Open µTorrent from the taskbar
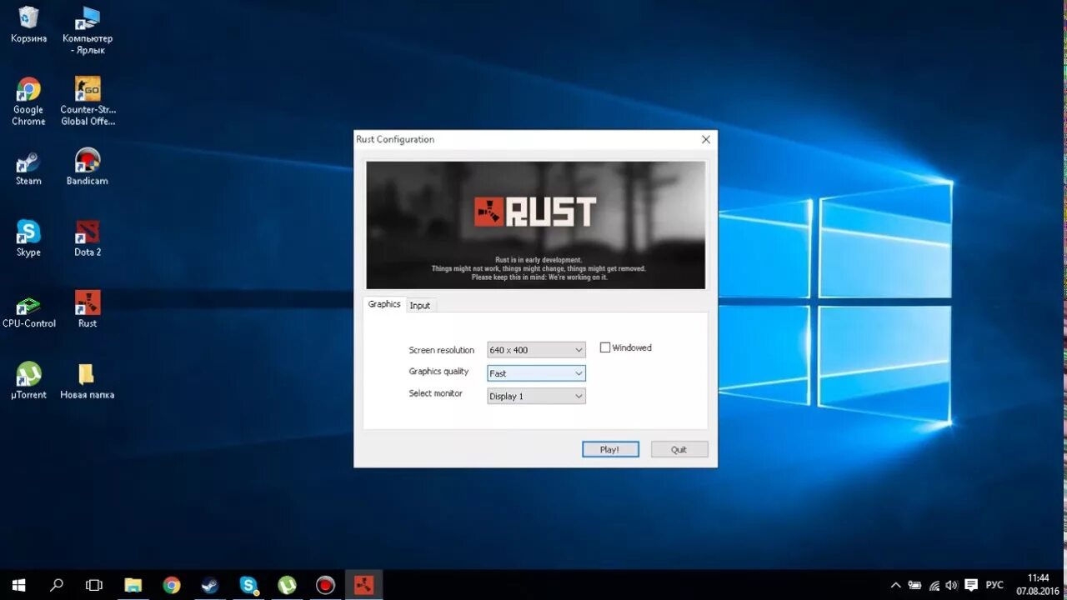The image size is (1067, 600). (287, 585)
